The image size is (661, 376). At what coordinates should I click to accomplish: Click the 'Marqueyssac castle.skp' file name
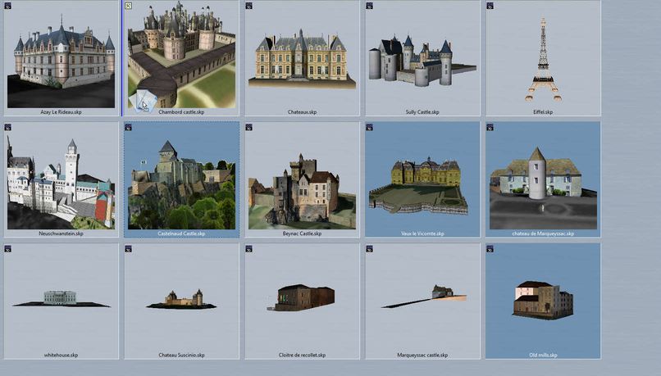coord(423,355)
